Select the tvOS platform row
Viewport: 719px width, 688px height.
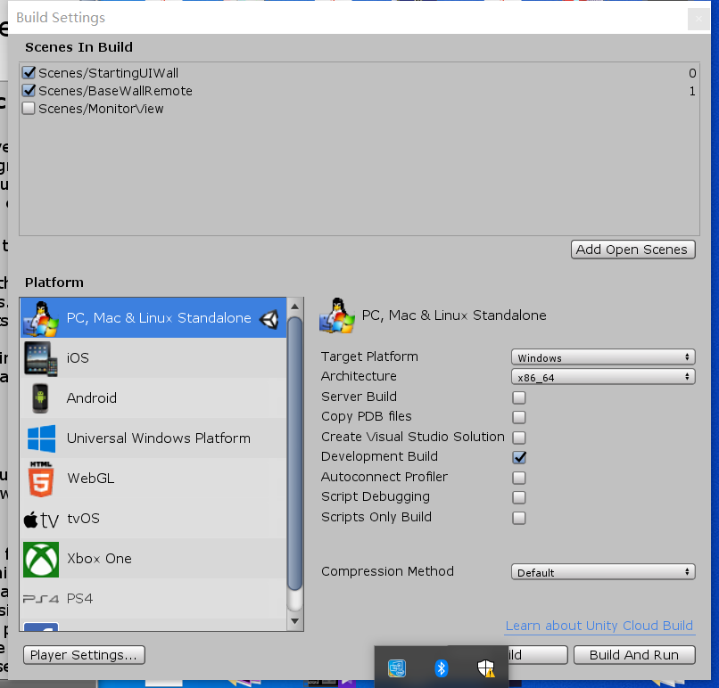pyautogui.click(x=153, y=519)
